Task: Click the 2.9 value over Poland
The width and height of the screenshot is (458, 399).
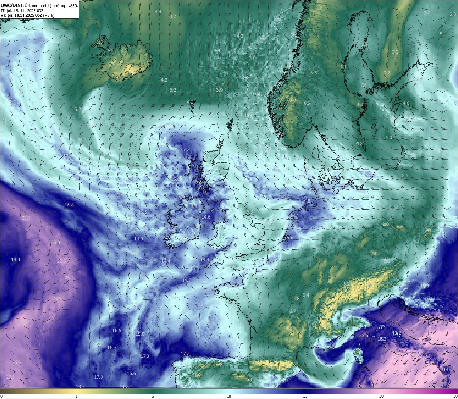Action: pyautogui.click(x=400, y=228)
